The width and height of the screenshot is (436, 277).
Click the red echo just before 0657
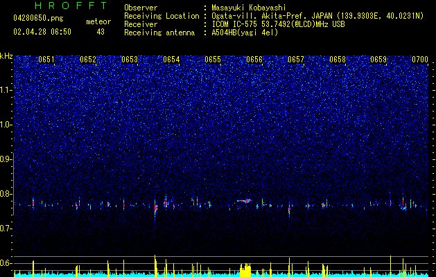(x=289, y=209)
